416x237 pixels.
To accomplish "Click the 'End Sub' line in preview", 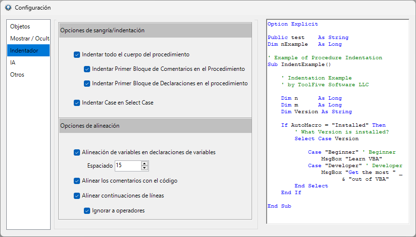I will [280, 206].
